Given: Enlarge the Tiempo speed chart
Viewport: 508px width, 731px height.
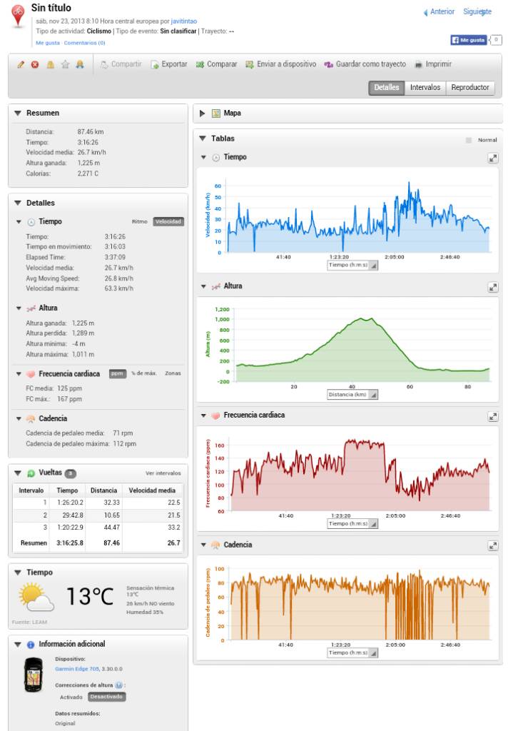Looking at the screenshot, I should pyautogui.click(x=492, y=158).
